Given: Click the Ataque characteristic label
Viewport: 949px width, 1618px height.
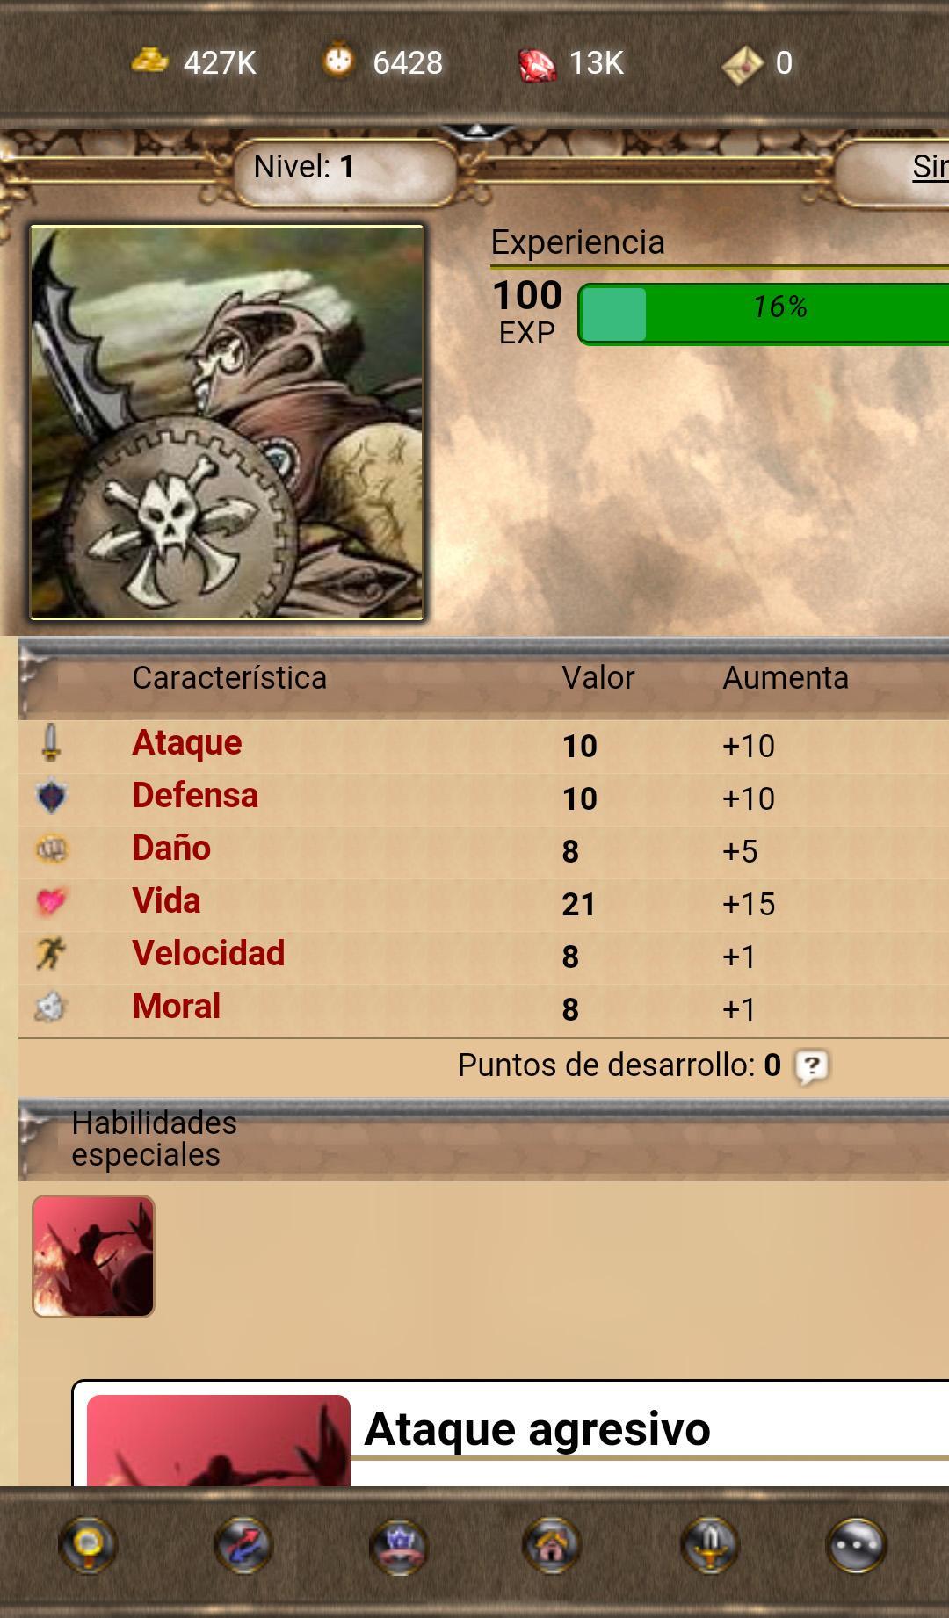Looking at the screenshot, I should tap(187, 743).
